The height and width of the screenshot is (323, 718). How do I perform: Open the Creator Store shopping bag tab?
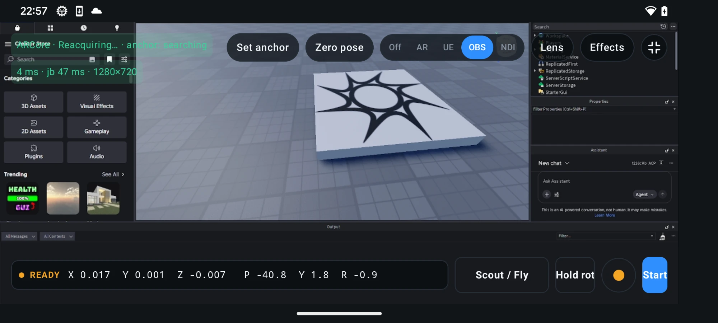pos(17,28)
